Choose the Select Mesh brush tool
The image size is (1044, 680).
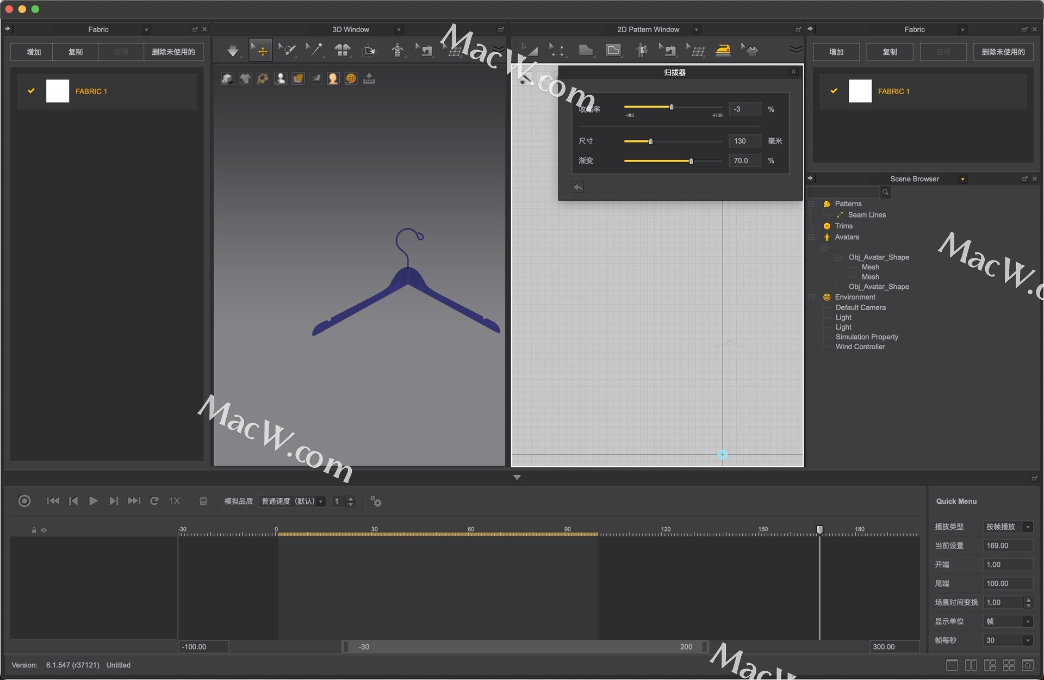coord(287,51)
